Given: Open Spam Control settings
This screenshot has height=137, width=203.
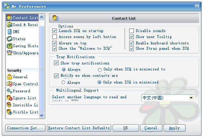Looking at the screenshot, I should [22, 84].
